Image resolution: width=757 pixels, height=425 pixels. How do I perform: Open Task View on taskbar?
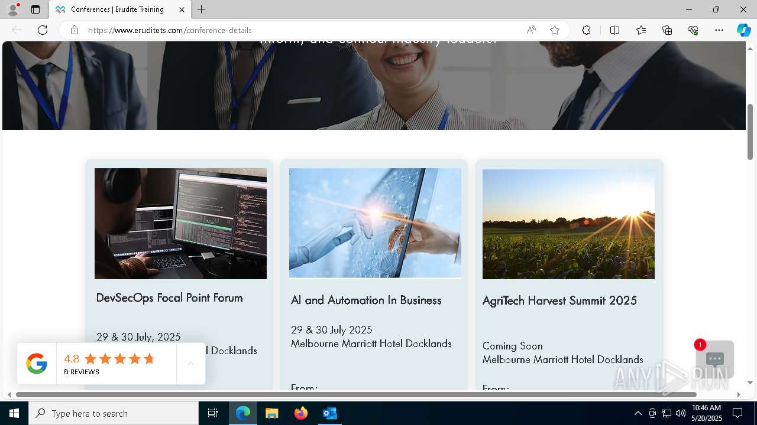pos(213,413)
